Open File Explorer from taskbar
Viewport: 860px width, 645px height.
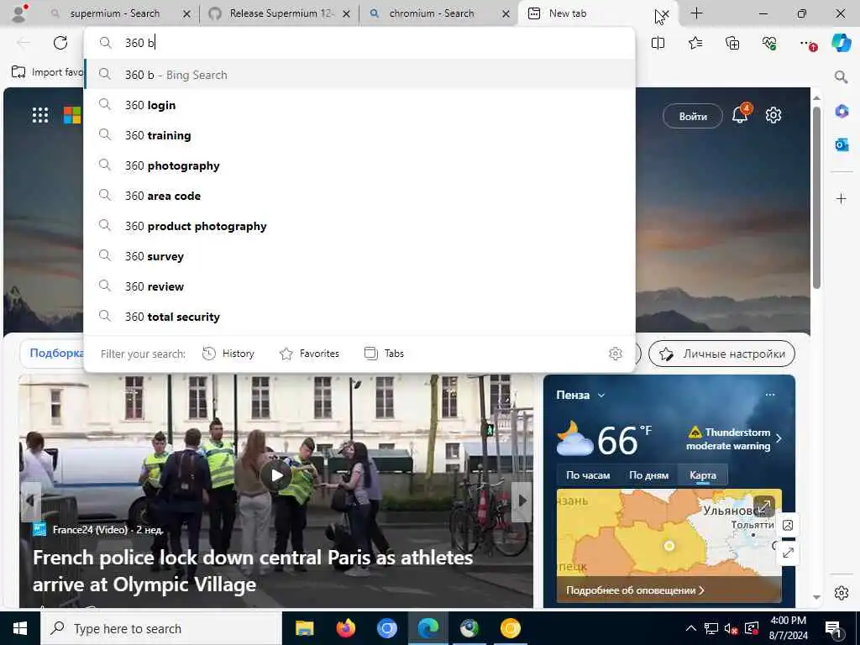tap(304, 628)
